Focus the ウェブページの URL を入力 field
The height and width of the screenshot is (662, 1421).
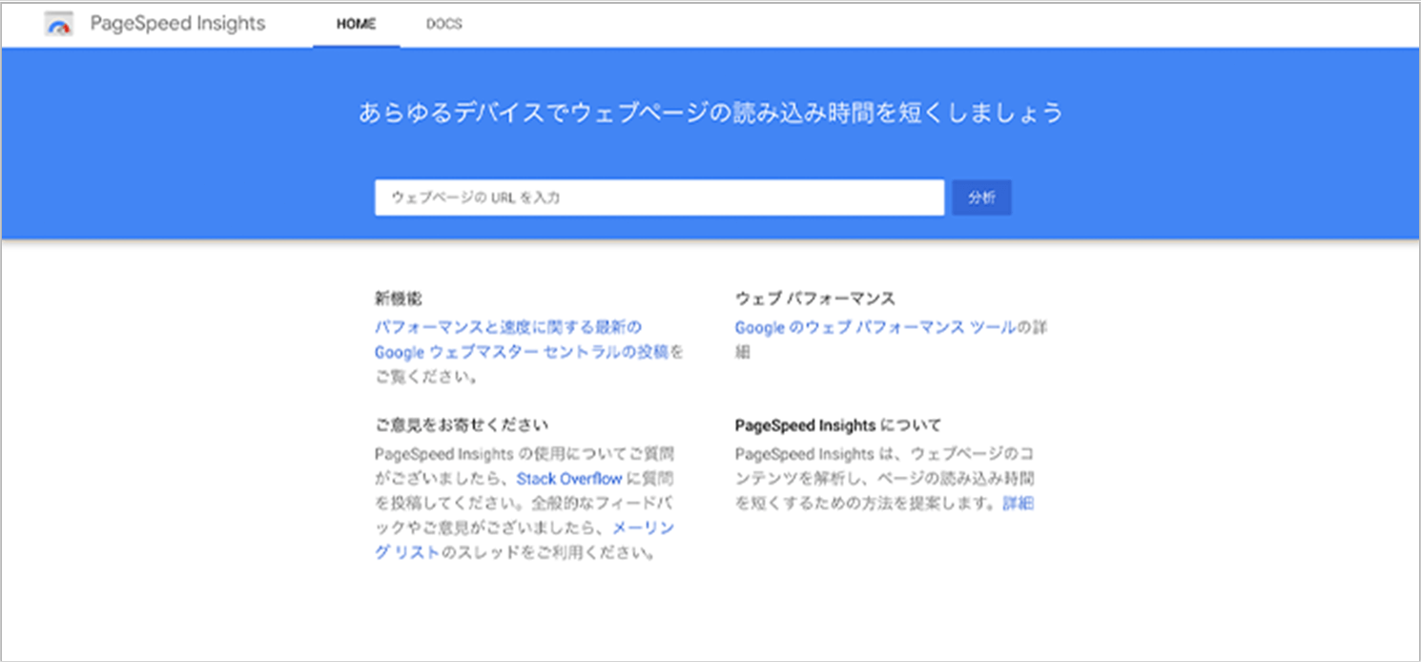658,197
